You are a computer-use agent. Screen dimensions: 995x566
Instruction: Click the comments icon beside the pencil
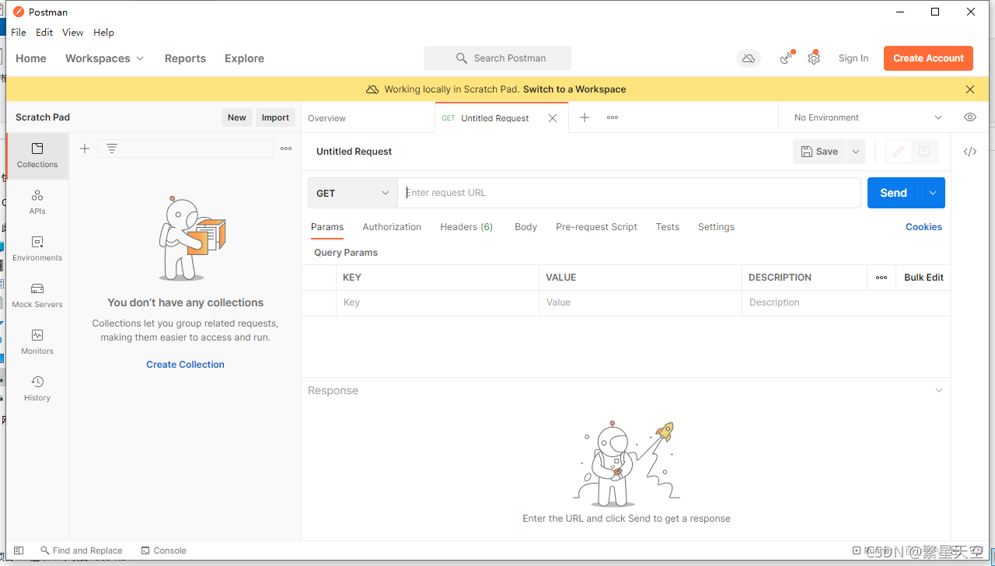tap(924, 152)
